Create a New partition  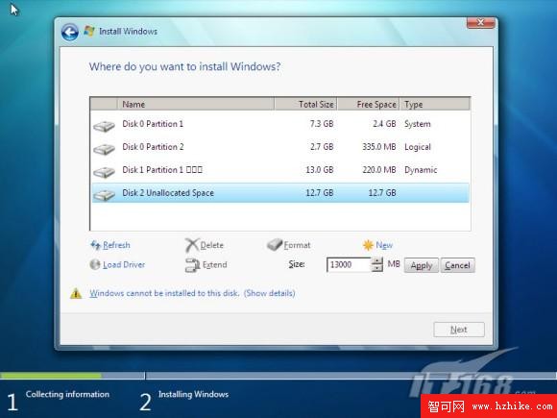click(384, 245)
